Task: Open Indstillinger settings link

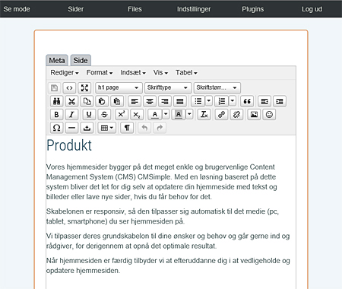Action: pyautogui.click(x=194, y=9)
